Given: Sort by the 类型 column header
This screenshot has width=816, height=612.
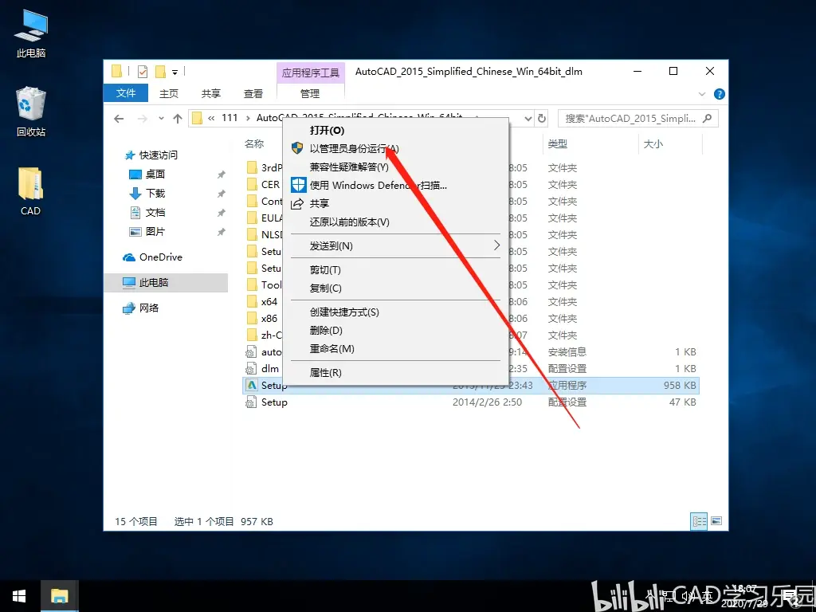Looking at the screenshot, I should coord(557,143).
